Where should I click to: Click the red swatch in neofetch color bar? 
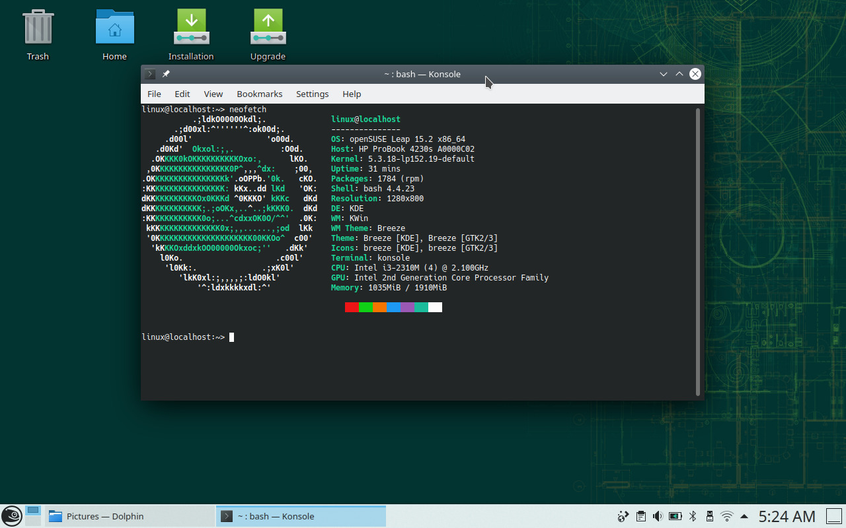[351, 306]
